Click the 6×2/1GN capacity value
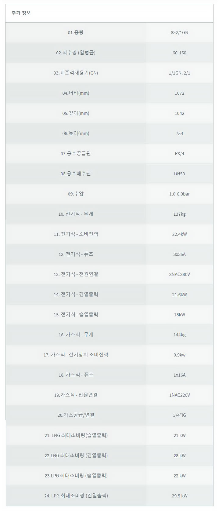Viewport: 219px width, 512px height. pos(179,32)
